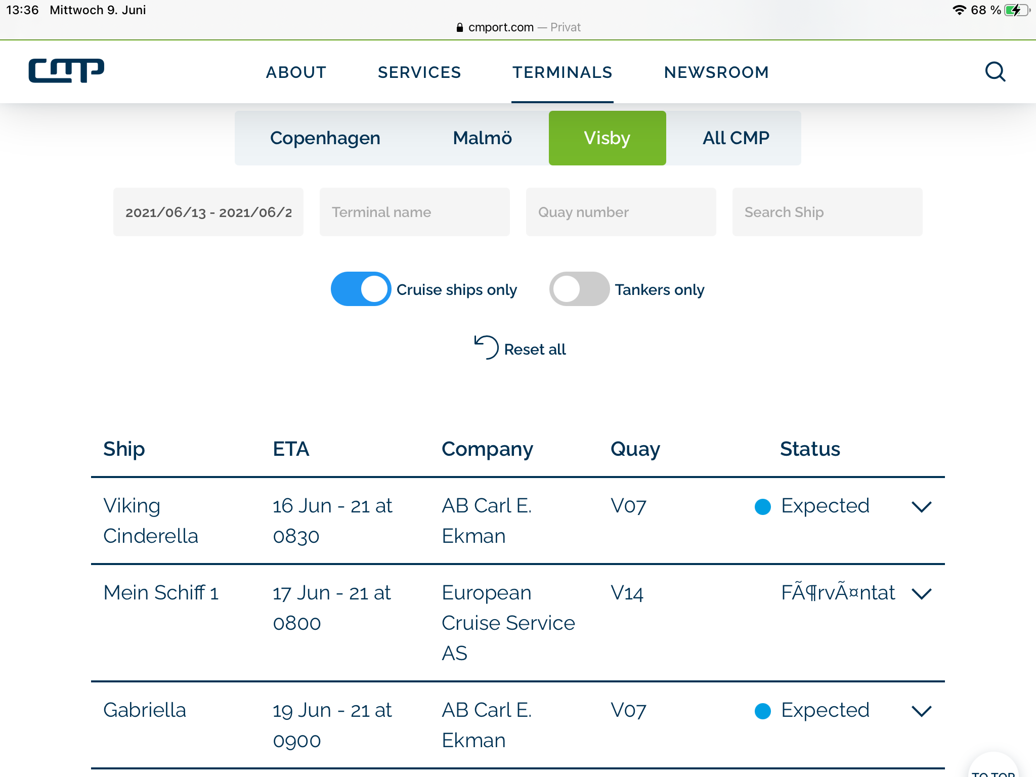The width and height of the screenshot is (1036, 777).
Task: Click the blue status dot for Viking Cinderella
Action: [762, 506]
